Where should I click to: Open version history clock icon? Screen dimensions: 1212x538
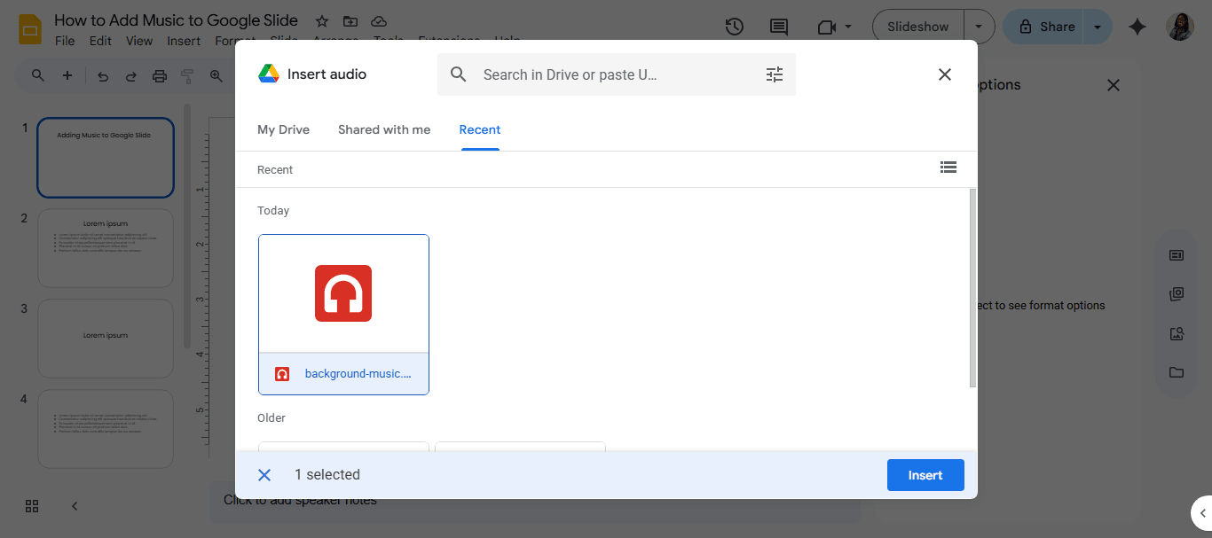pos(734,27)
